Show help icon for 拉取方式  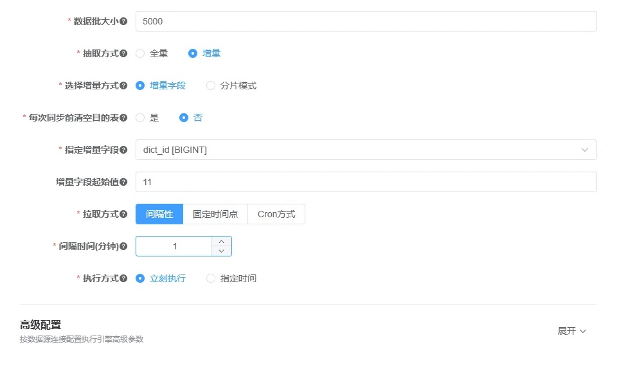(123, 214)
